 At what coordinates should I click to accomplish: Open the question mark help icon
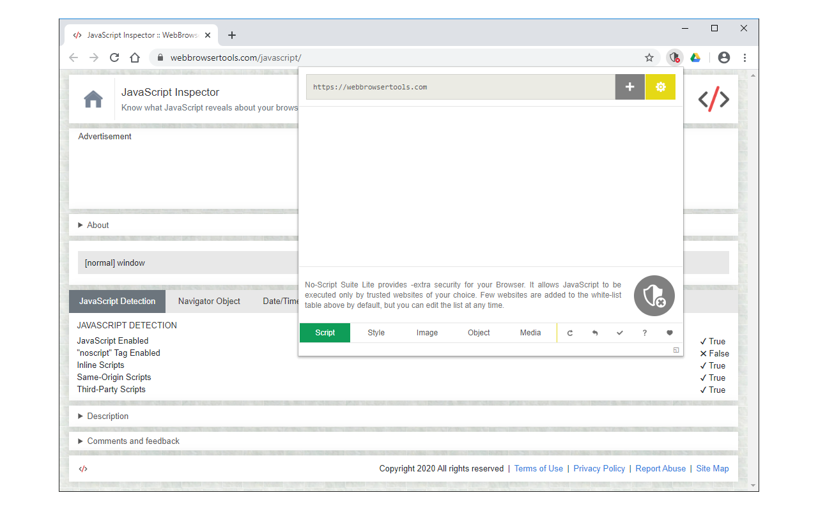click(644, 332)
